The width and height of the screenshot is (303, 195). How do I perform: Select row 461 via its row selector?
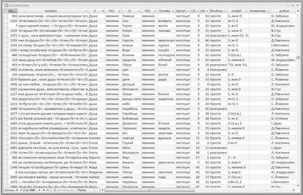(x=5, y=16)
